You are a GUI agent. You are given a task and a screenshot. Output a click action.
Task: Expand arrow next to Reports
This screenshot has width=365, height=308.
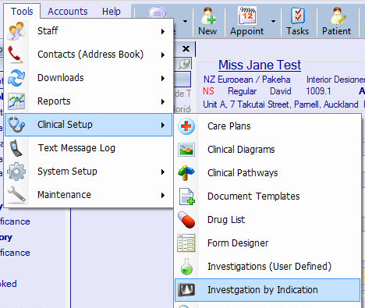coord(163,101)
